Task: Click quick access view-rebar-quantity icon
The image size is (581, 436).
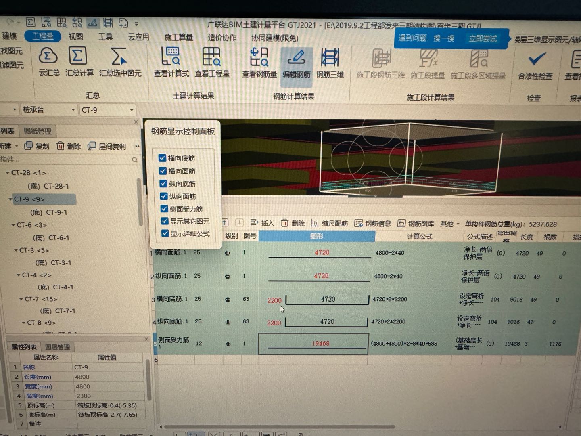Action: tap(77, 23)
